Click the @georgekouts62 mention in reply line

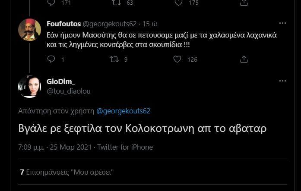tap(123, 111)
